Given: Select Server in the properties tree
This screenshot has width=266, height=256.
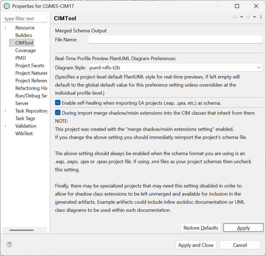Looking at the screenshot, I should 22,103.
